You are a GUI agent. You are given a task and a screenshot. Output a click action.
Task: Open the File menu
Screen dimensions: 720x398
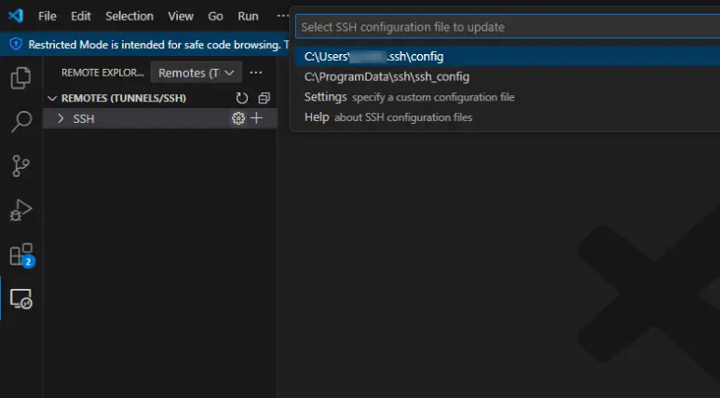[x=48, y=16]
